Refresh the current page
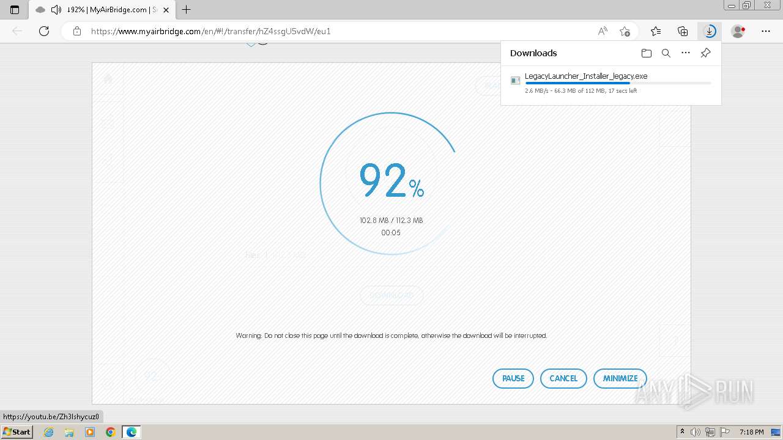783x440 pixels. coord(44,31)
